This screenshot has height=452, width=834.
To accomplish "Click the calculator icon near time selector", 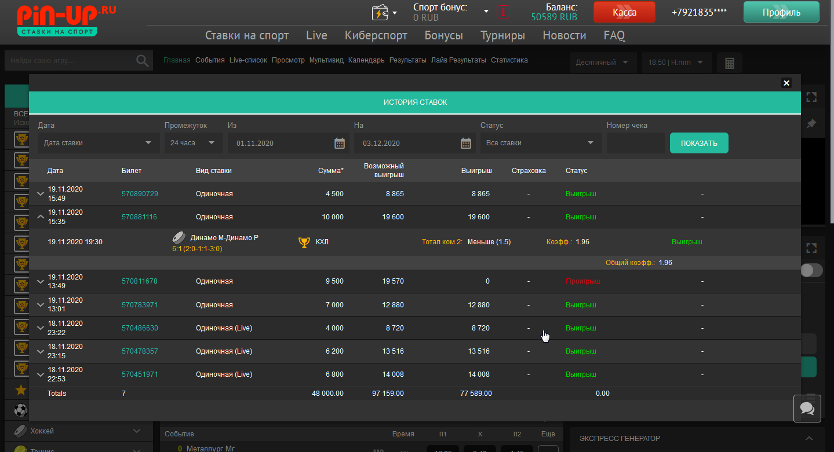I will pyautogui.click(x=729, y=63).
